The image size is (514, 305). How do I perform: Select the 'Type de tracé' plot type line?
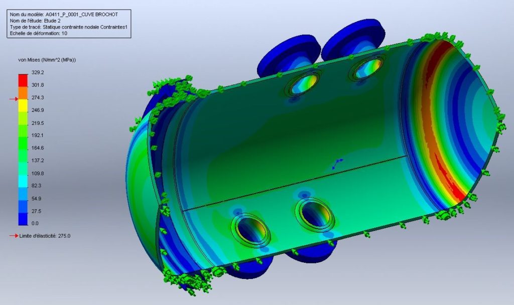click(68, 27)
